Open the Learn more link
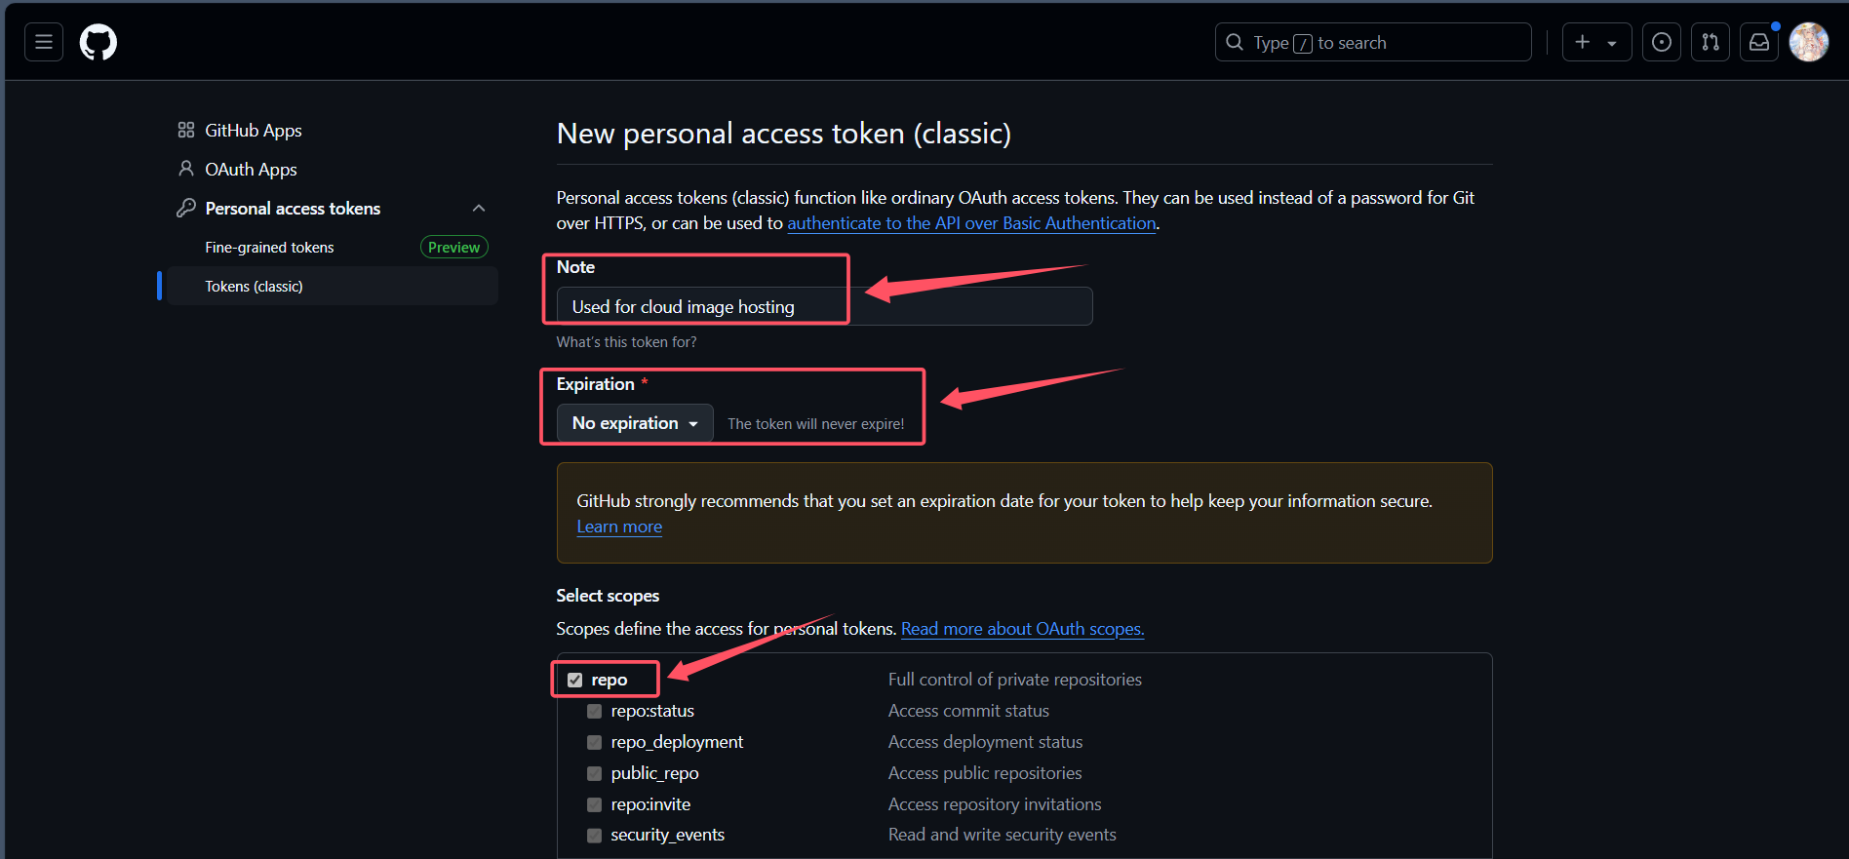The image size is (1849, 859). 619,527
